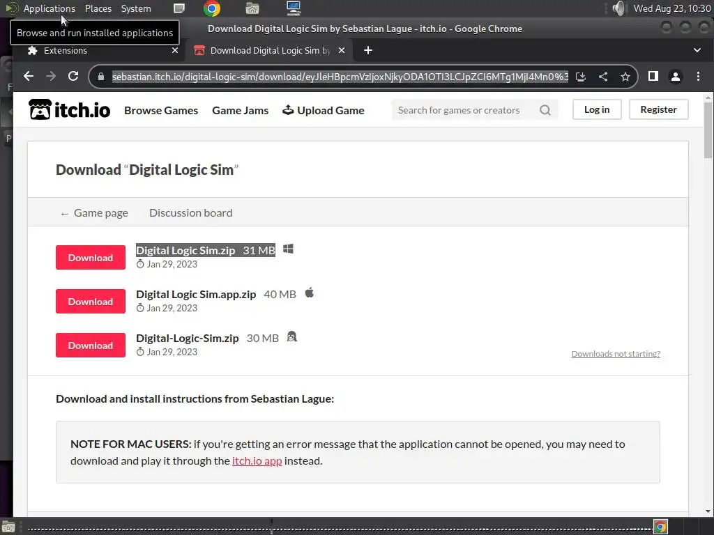The width and height of the screenshot is (714, 535).
Task: Click Chrome icon in bottom taskbar
Action: [660, 527]
